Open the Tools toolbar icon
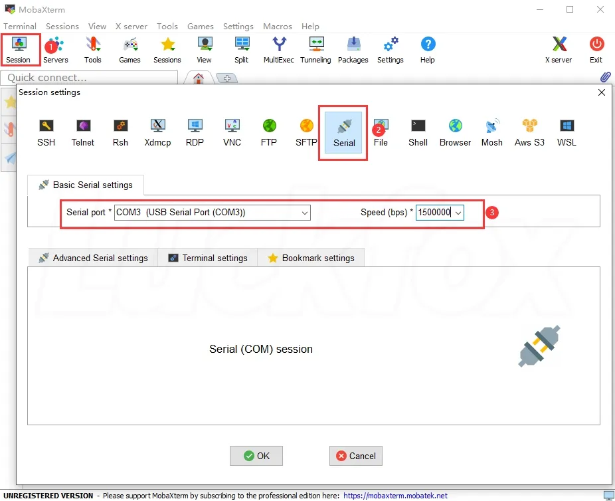 (x=92, y=49)
